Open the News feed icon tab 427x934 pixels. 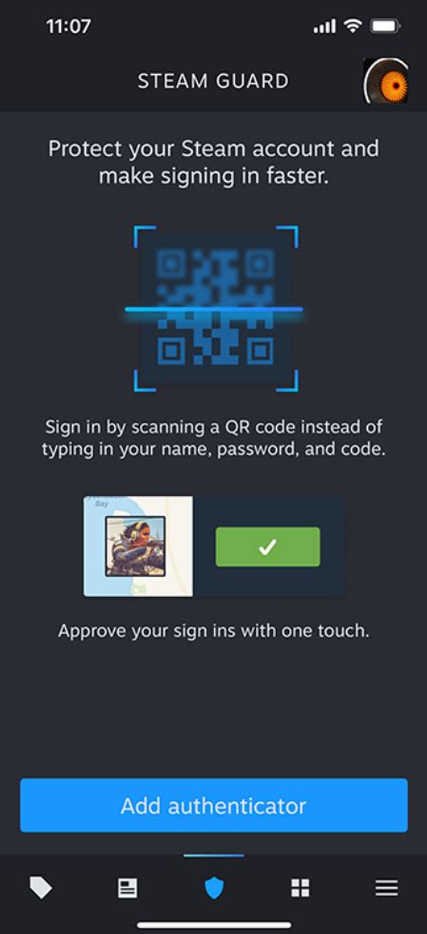[127, 888]
